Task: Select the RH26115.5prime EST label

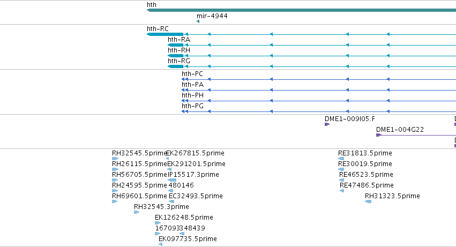Action: [139, 164]
